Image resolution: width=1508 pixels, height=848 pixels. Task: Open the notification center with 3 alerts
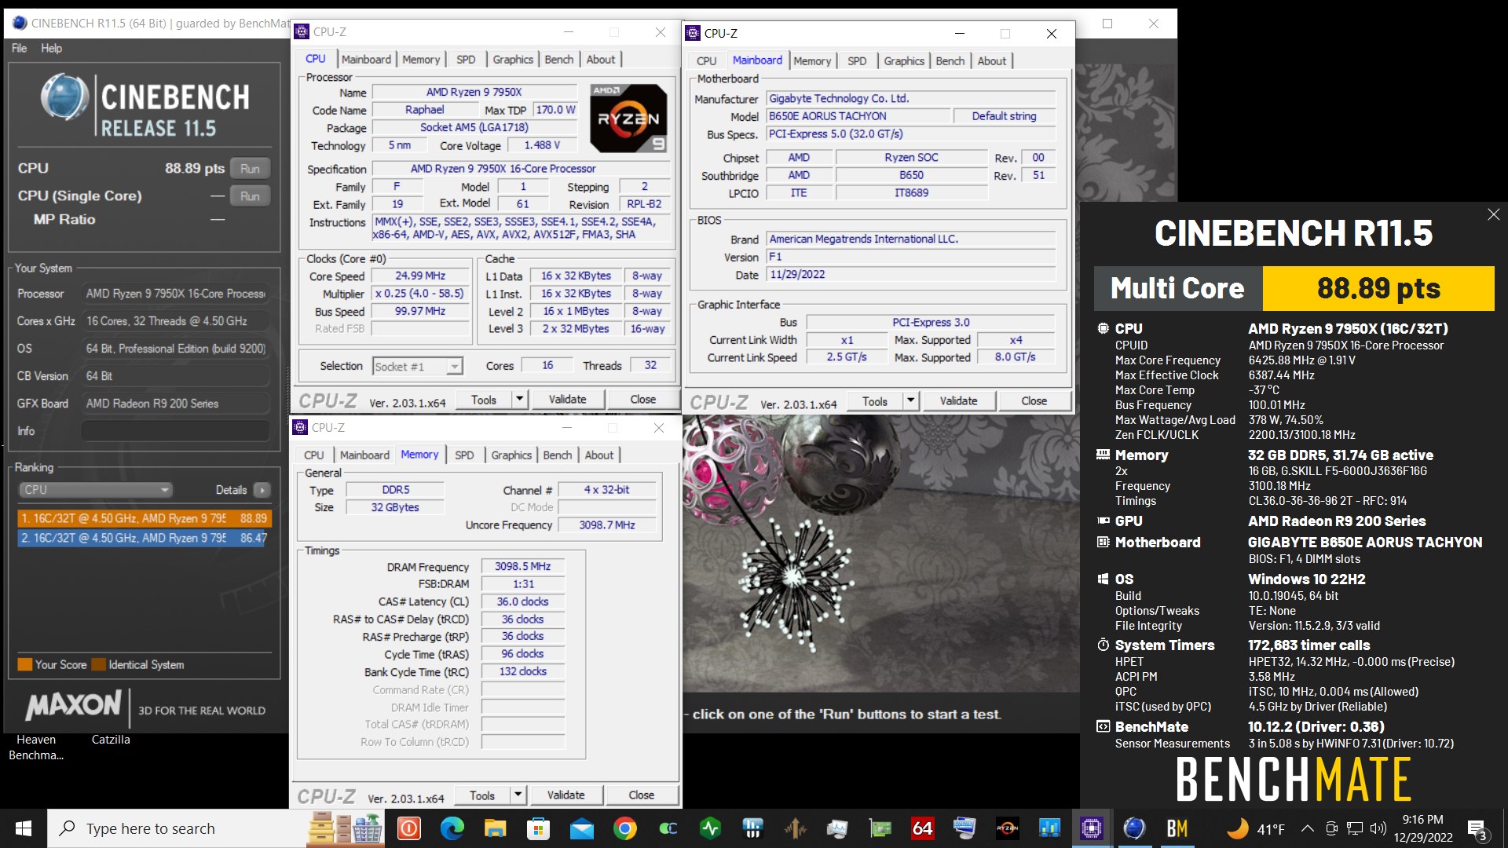point(1477,829)
